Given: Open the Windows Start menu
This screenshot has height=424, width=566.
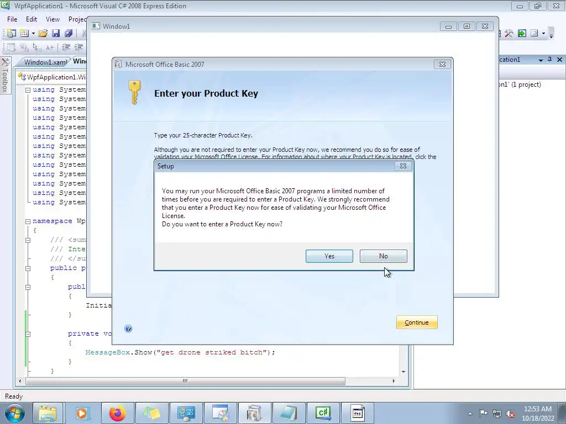Looking at the screenshot, I should (x=14, y=413).
